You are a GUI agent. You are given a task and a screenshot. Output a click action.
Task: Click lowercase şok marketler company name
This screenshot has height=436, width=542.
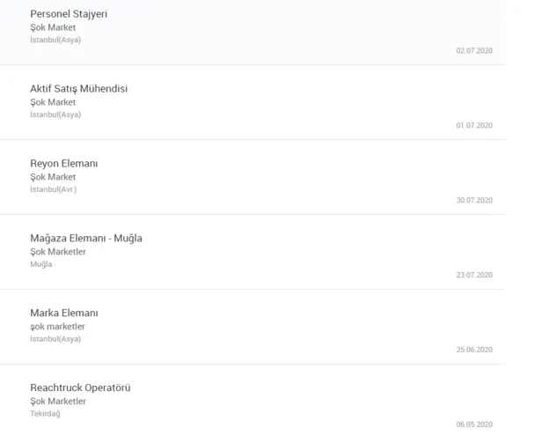(57, 327)
